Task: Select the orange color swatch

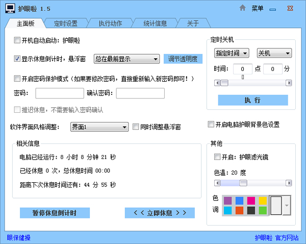Action: pyautogui.click(x=240, y=211)
